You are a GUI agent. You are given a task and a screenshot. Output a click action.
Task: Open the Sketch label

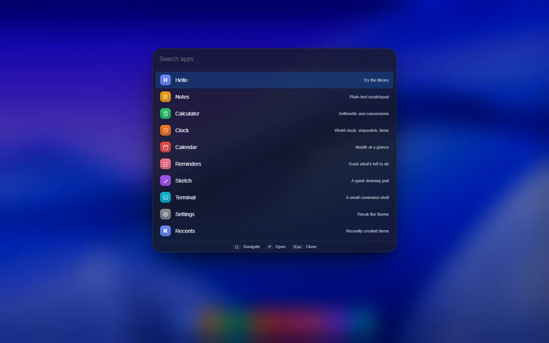click(183, 181)
